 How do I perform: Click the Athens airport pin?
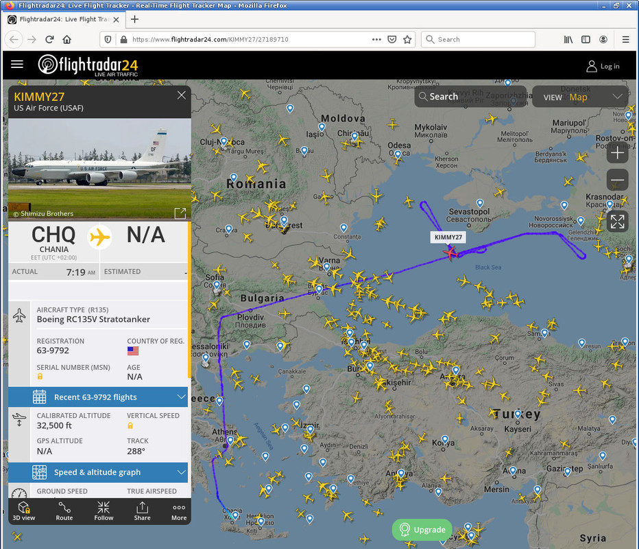230,440
